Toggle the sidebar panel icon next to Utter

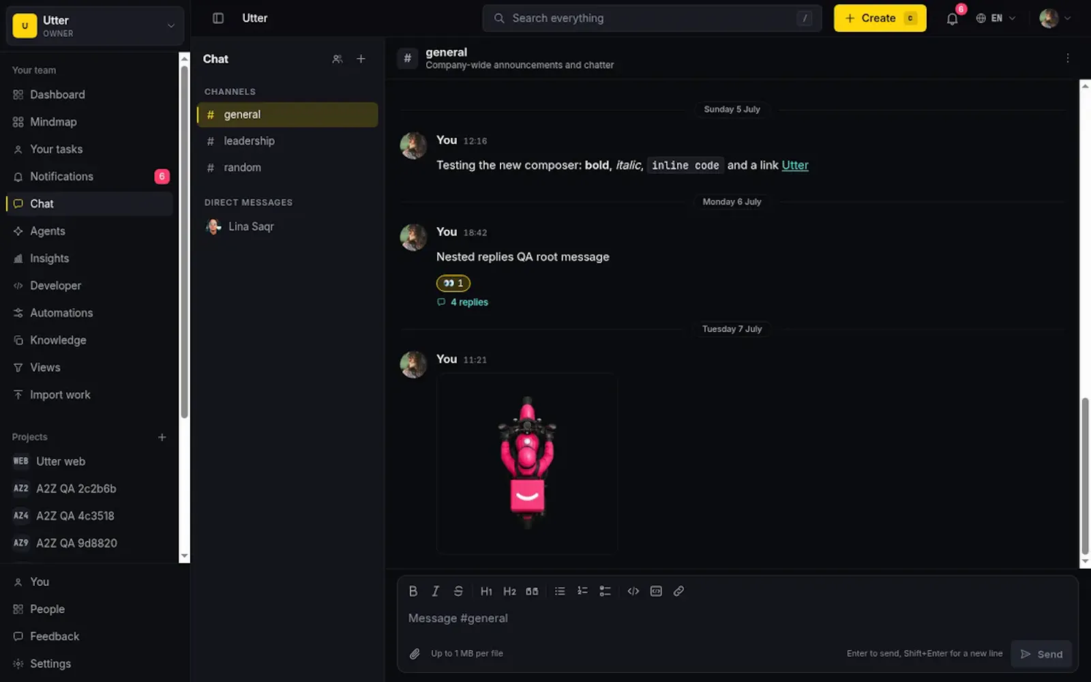pos(218,18)
